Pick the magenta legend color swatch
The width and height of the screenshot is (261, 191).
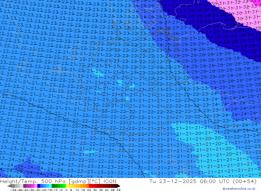coord(33,186)
